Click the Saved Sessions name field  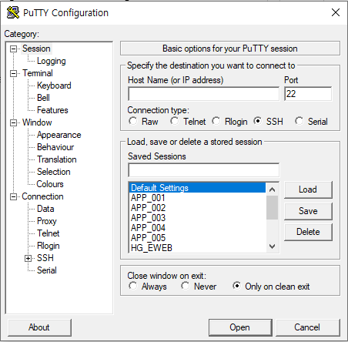(204, 170)
